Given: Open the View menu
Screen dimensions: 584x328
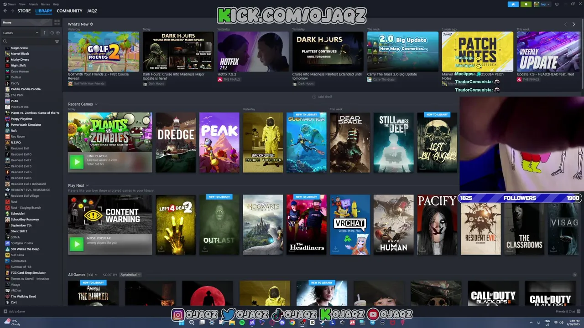Looking at the screenshot, I should coord(22,4).
